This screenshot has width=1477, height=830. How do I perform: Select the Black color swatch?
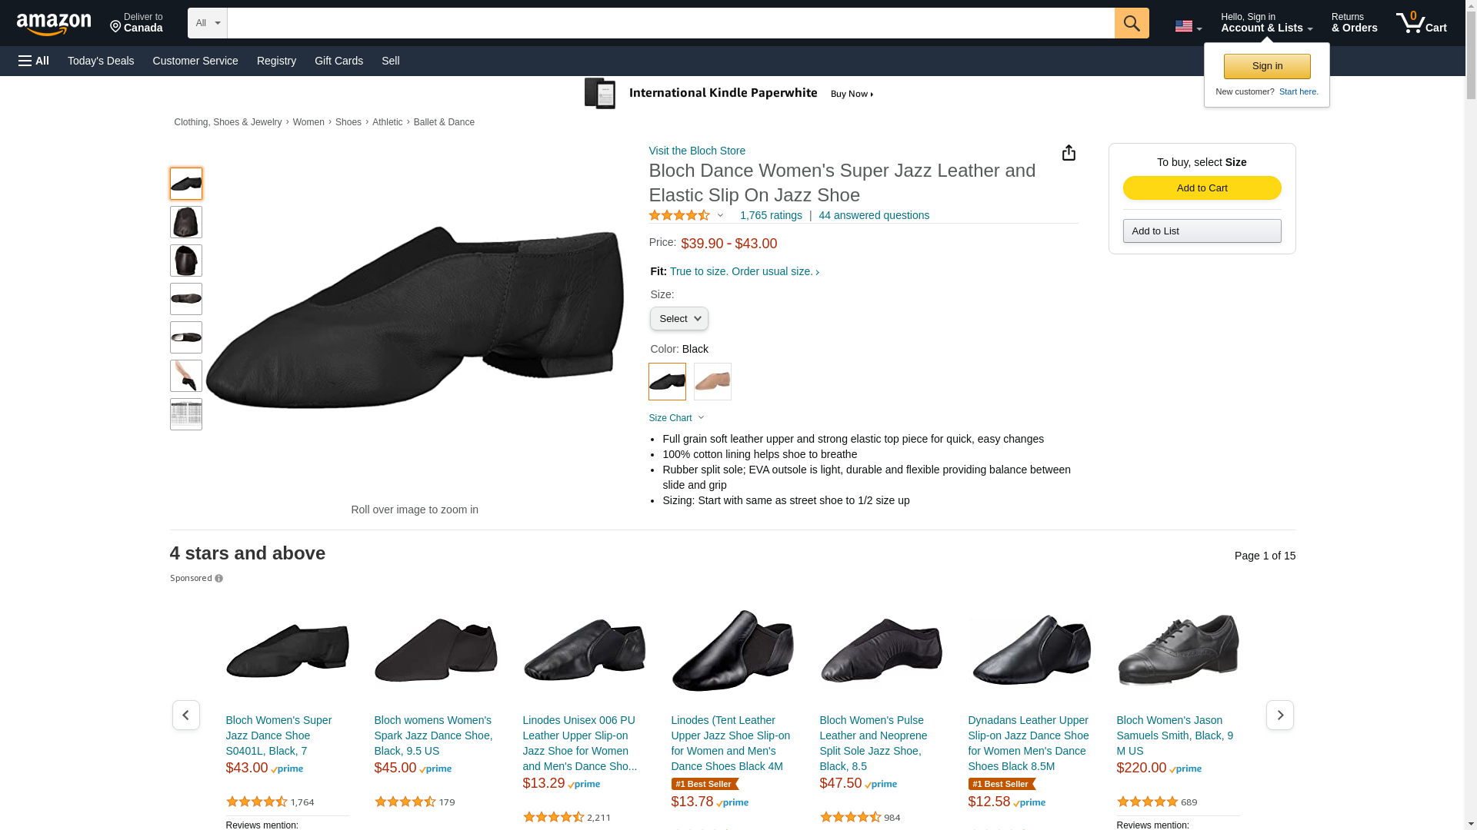point(667,381)
